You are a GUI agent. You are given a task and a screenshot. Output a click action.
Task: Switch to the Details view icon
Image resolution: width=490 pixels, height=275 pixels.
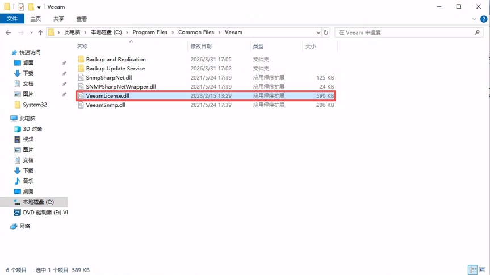(x=472, y=270)
